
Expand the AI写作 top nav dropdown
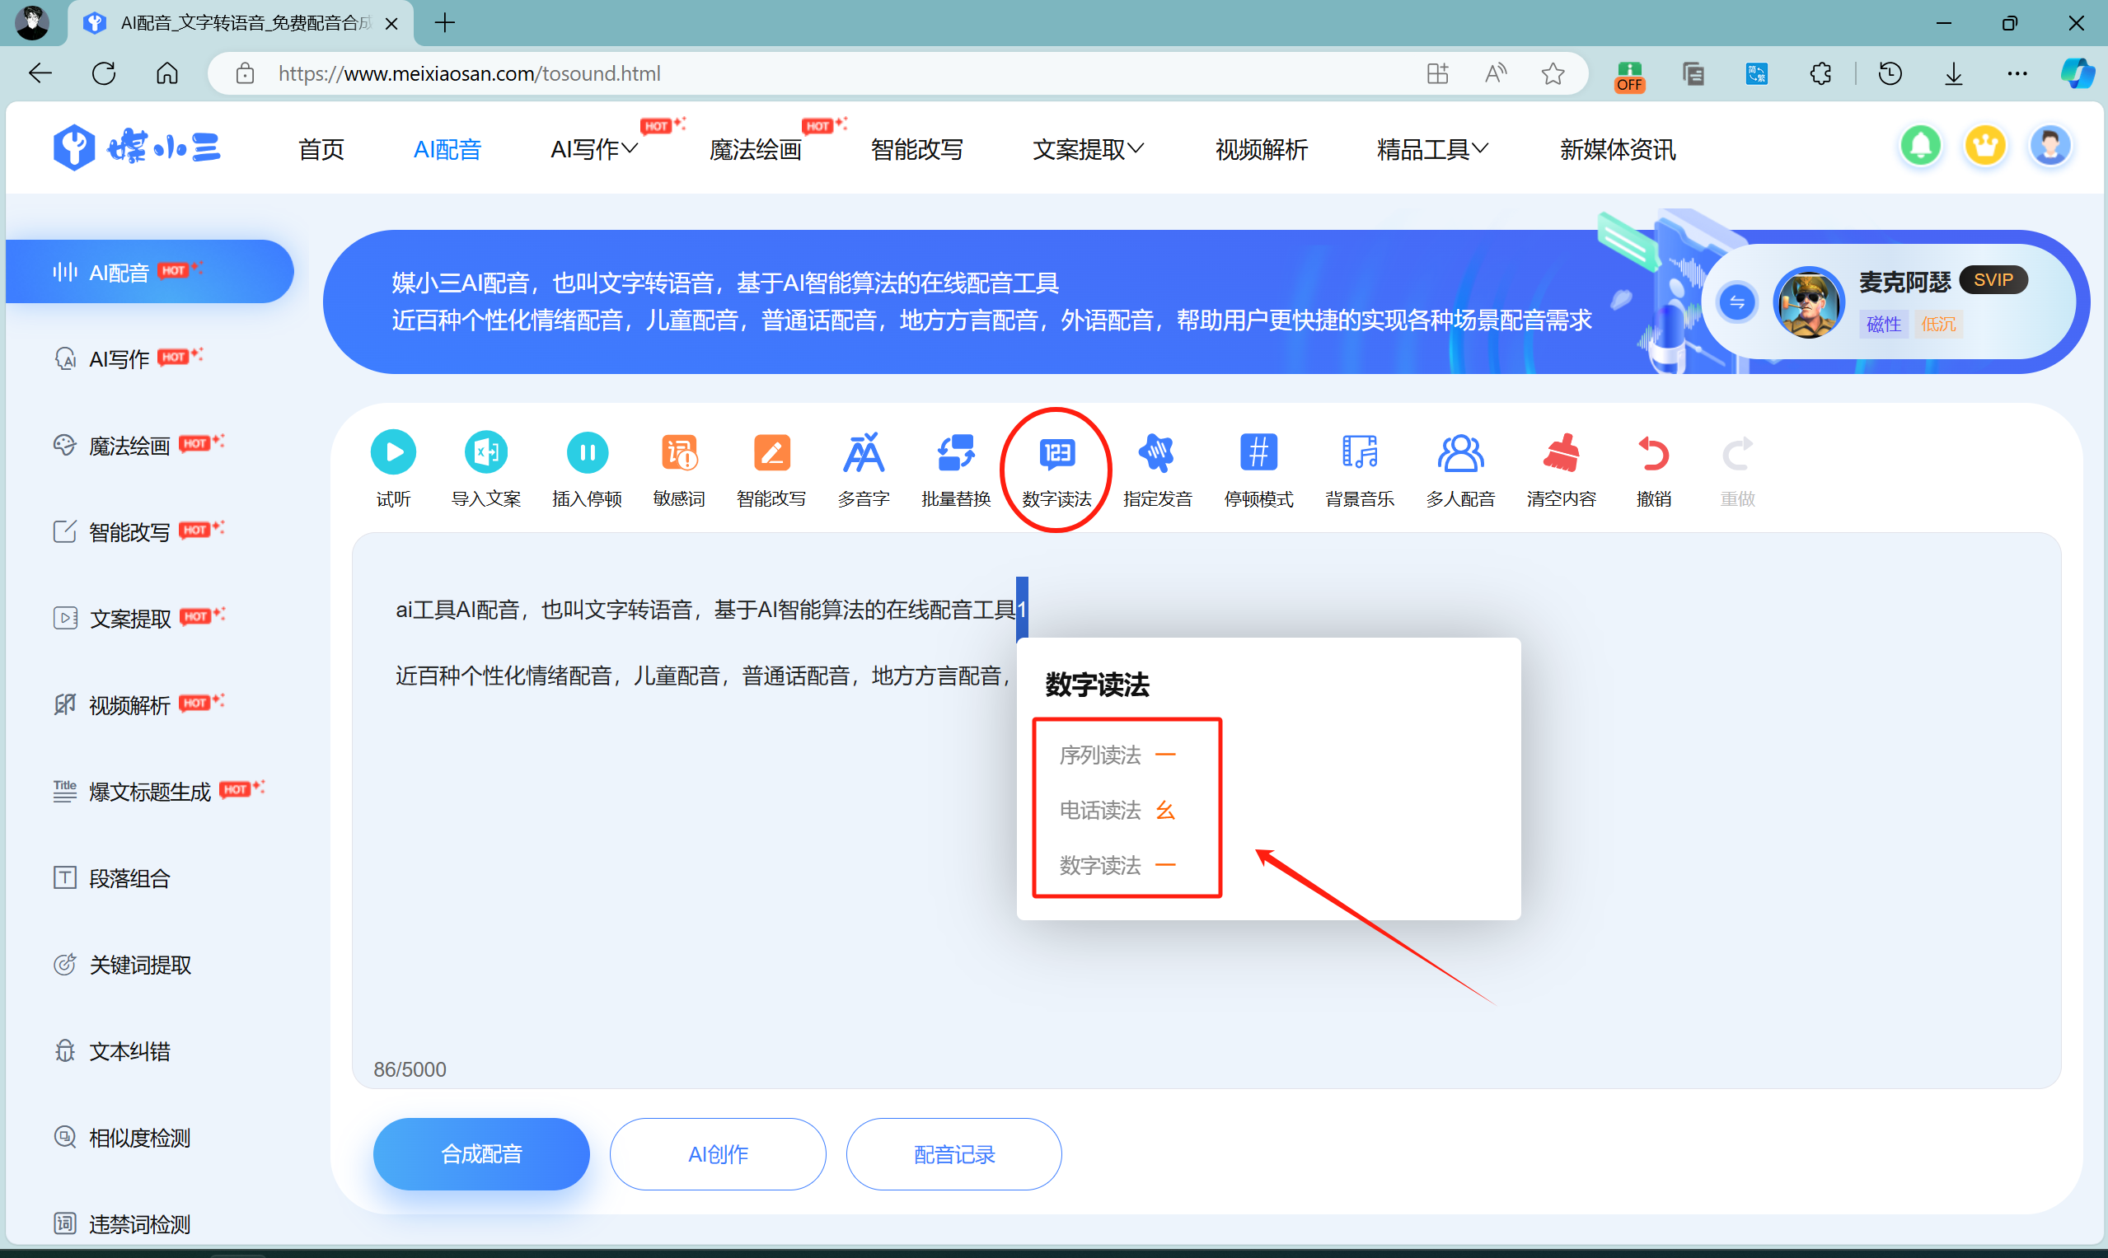pyautogui.click(x=593, y=150)
